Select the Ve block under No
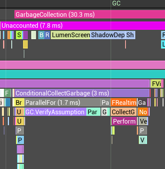 [x=143, y=121]
